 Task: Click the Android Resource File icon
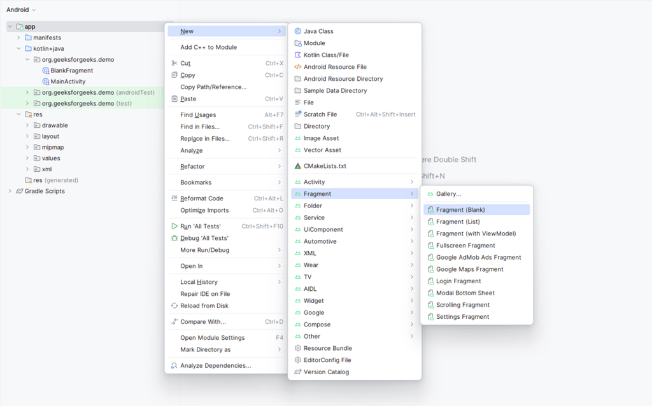tap(298, 67)
